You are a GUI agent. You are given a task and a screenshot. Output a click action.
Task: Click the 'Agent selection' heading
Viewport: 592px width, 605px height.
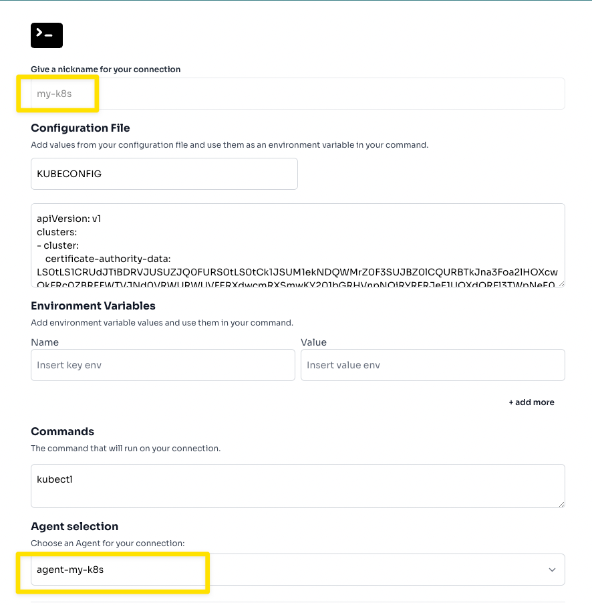[74, 527]
